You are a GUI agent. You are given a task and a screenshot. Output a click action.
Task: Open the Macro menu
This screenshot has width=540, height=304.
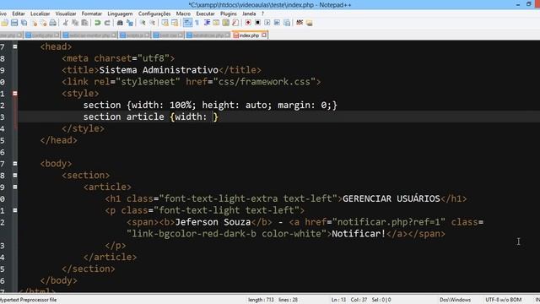183,14
